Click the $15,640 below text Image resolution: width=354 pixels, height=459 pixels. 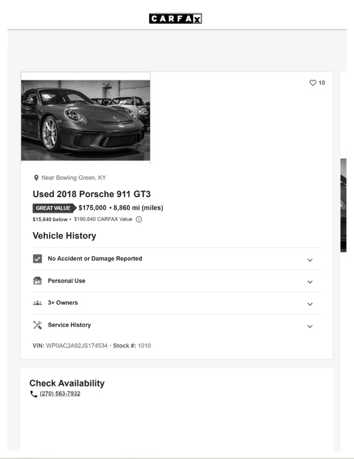click(x=50, y=219)
